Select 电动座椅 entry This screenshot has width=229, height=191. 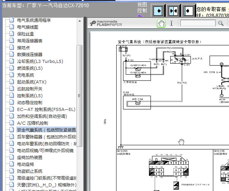26,164
